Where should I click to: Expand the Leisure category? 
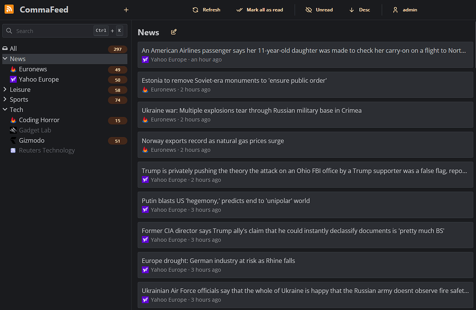coord(4,89)
